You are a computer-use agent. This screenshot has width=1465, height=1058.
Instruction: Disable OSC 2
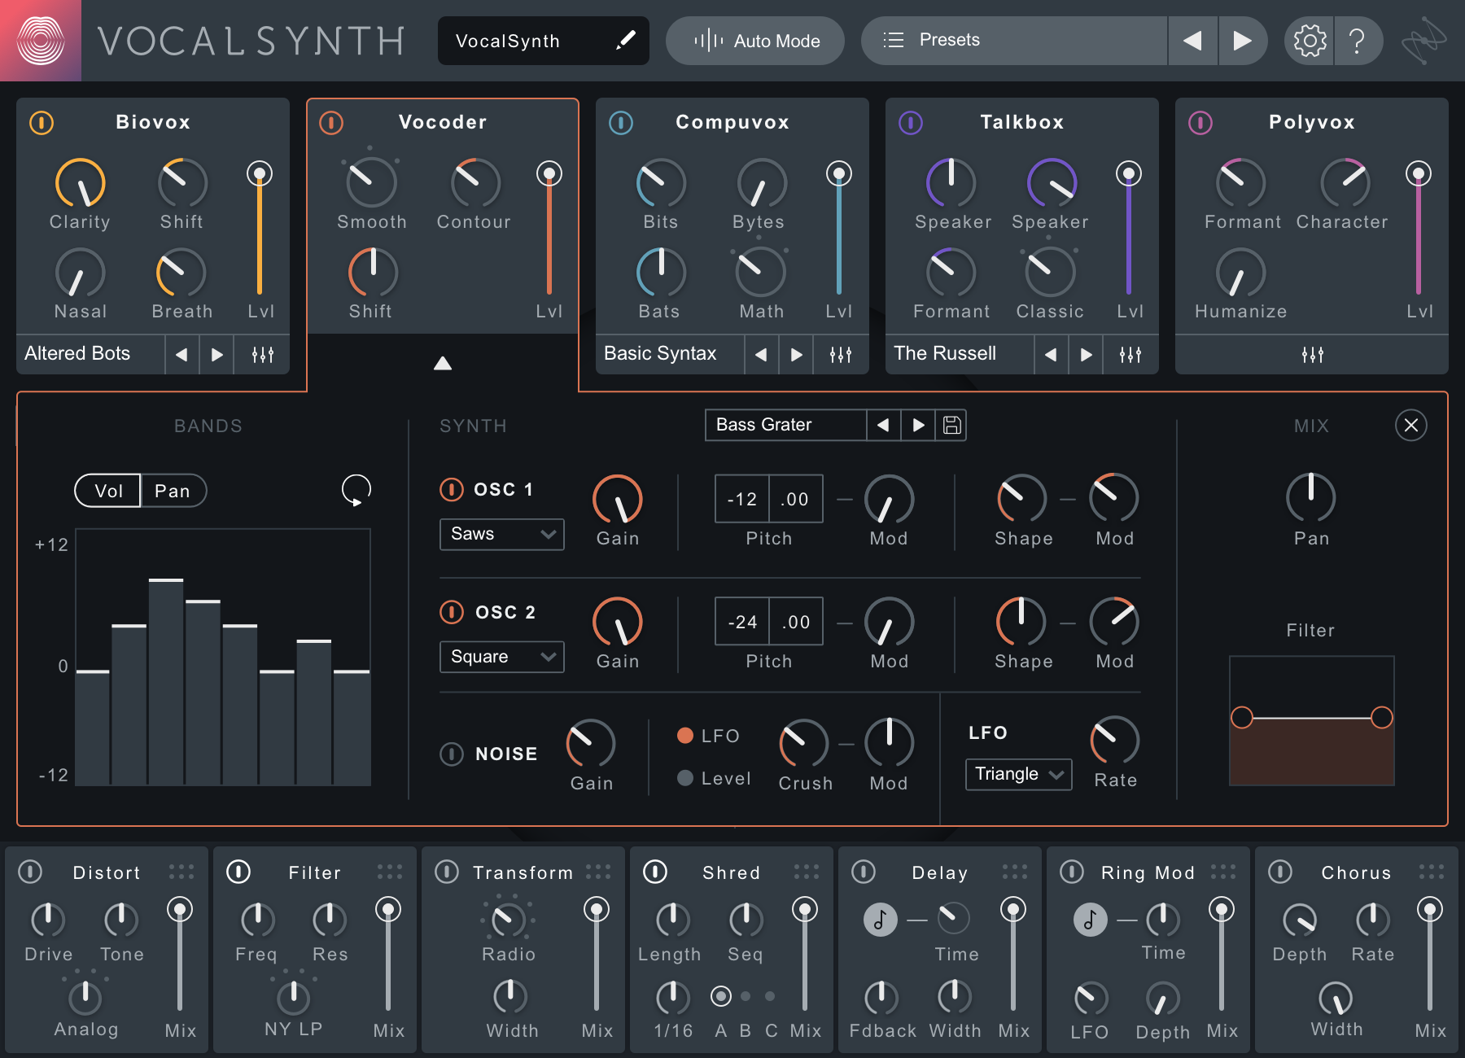453,611
